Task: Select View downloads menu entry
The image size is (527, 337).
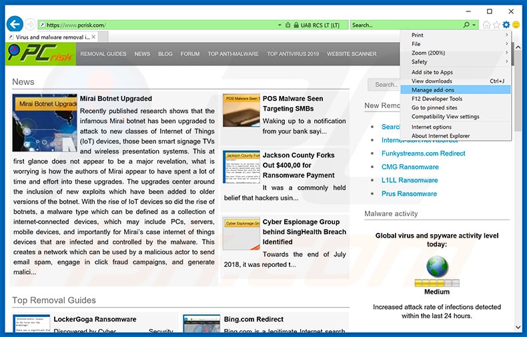Action: (456, 81)
